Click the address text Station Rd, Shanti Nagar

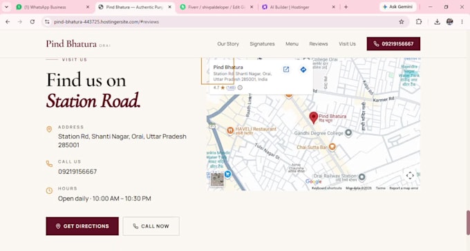point(122,141)
